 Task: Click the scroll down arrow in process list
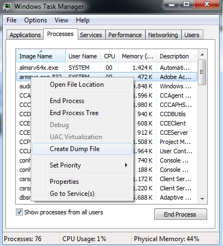pyautogui.click(x=202, y=199)
